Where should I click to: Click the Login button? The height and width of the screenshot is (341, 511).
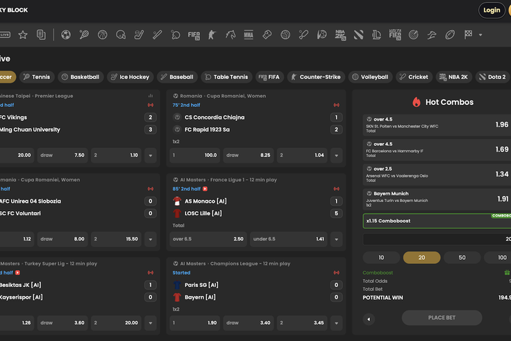coord(492,10)
